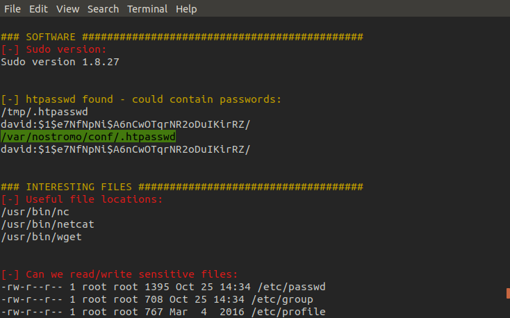Click the /usr/bin/wget path
This screenshot has height=318, width=510.
pyautogui.click(x=41, y=237)
